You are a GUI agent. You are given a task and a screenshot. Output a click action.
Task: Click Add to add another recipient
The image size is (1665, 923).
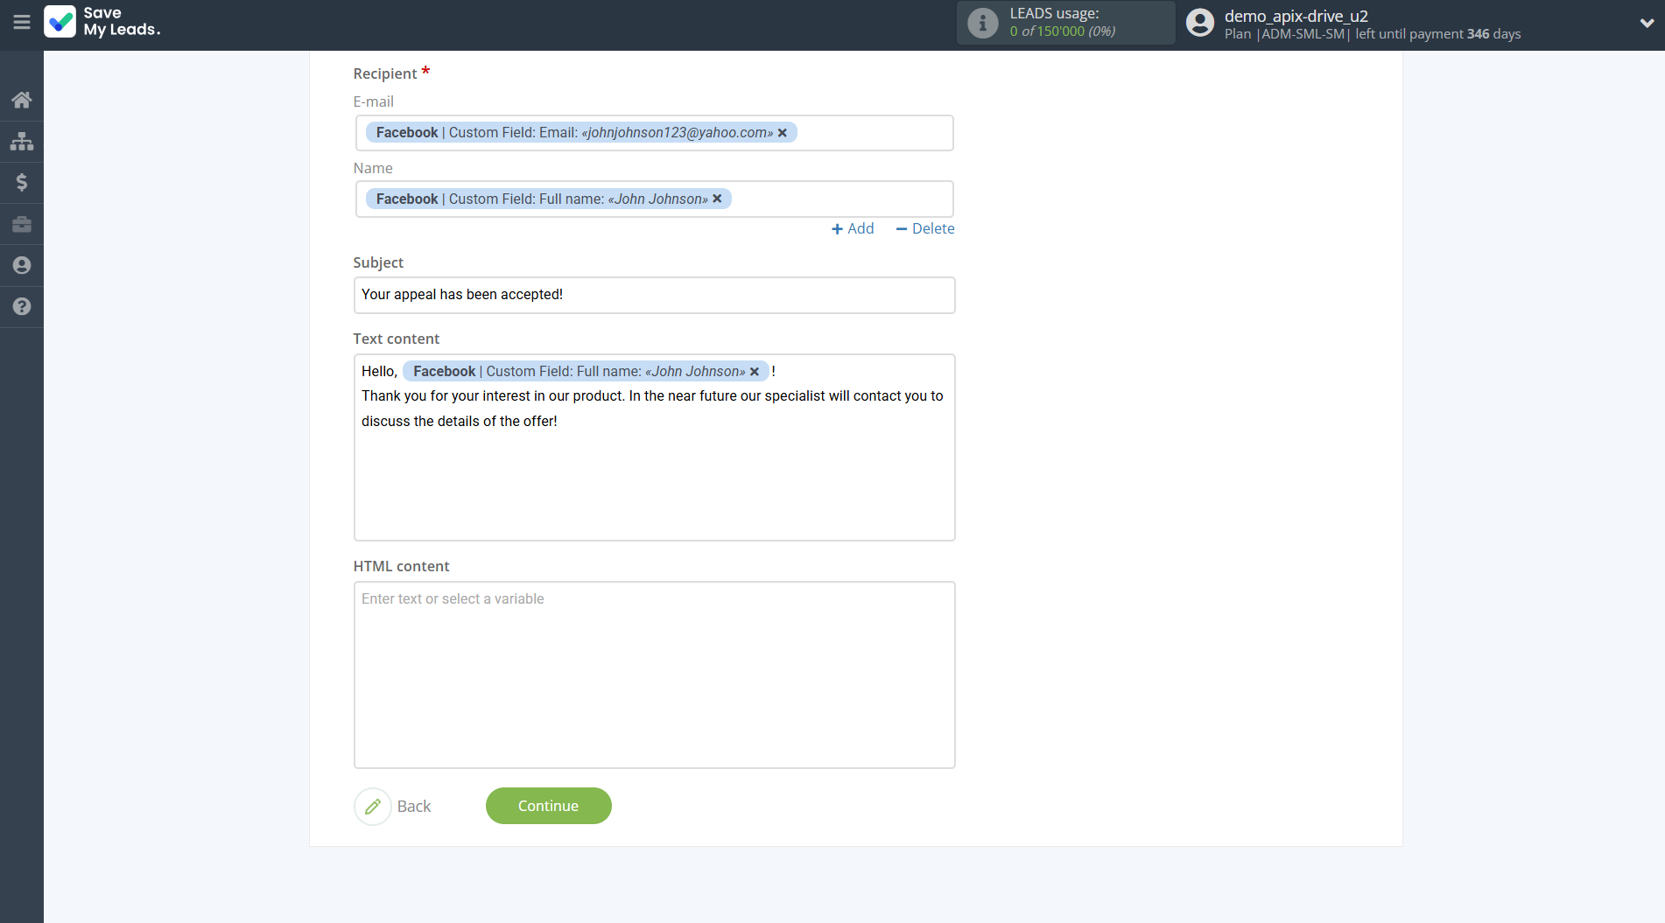point(853,228)
